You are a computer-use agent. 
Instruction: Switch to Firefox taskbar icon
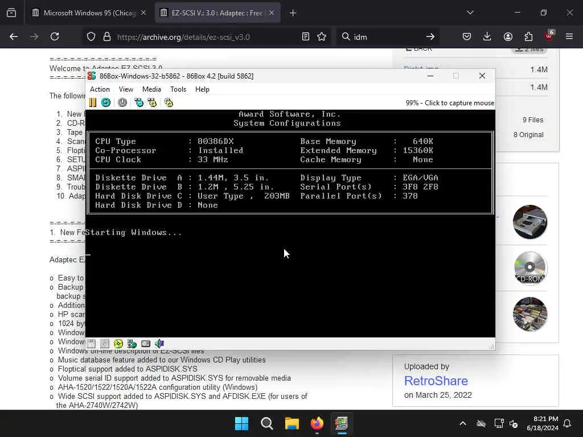pos(317,423)
